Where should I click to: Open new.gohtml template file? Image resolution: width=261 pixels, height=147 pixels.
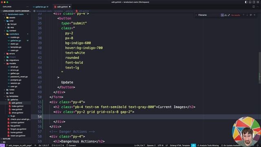coord(17,109)
